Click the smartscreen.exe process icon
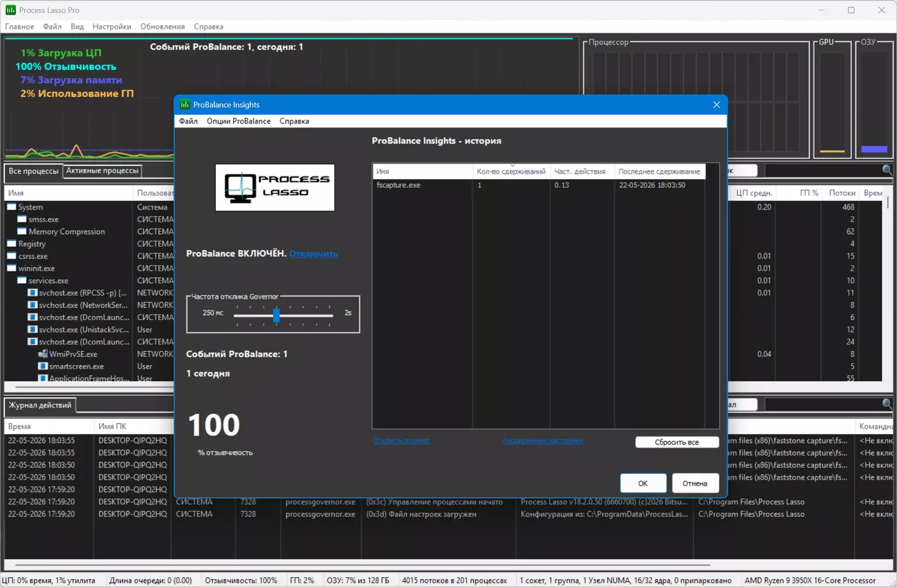This screenshot has width=897, height=587. pos(43,366)
